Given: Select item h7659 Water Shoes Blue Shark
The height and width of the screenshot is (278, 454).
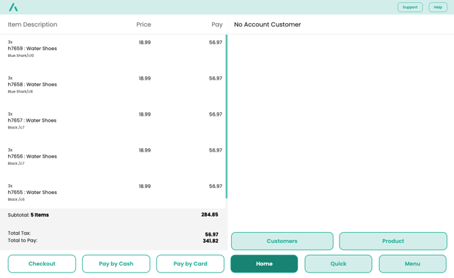Looking at the screenshot, I should coord(33,49).
